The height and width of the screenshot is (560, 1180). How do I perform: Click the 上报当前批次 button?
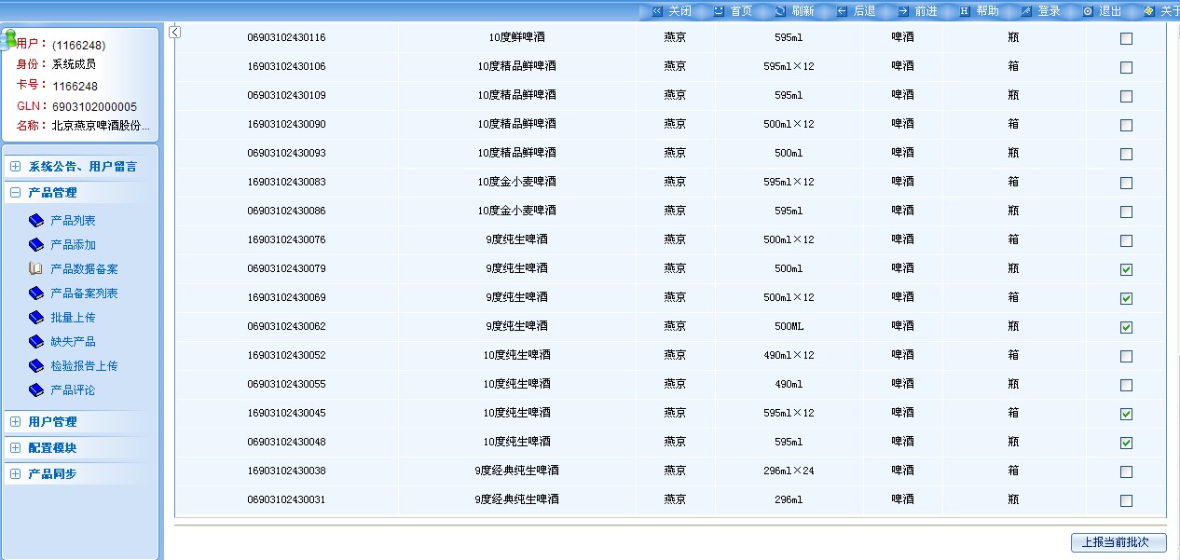click(1118, 542)
